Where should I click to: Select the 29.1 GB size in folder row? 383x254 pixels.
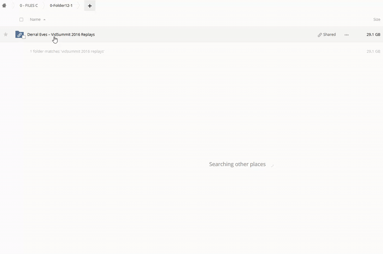click(373, 35)
